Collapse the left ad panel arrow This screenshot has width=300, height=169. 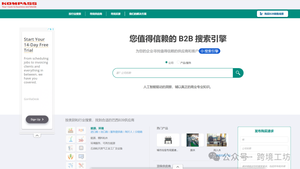37,135
